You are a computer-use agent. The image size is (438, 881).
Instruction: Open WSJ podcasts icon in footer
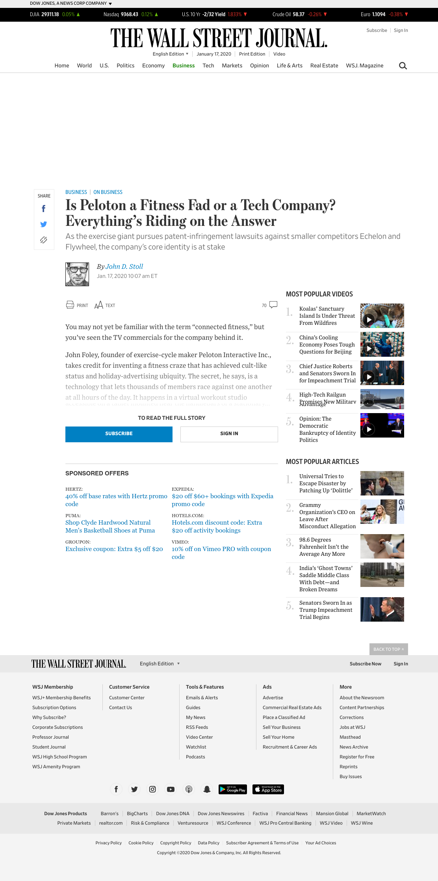click(189, 789)
